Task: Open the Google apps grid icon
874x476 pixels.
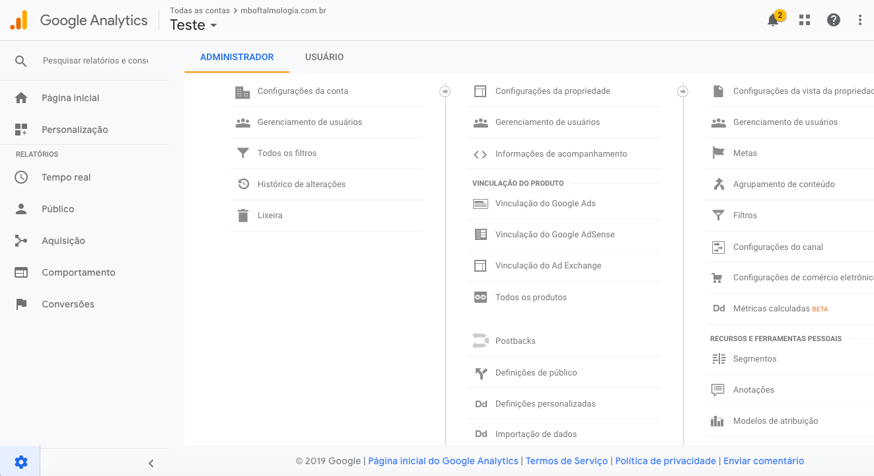Action: tap(805, 20)
